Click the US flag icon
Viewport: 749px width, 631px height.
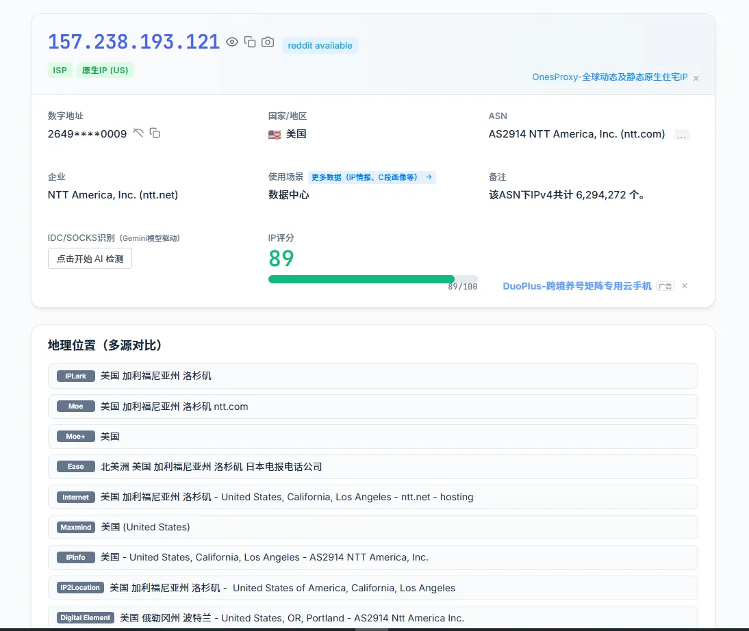coord(274,135)
